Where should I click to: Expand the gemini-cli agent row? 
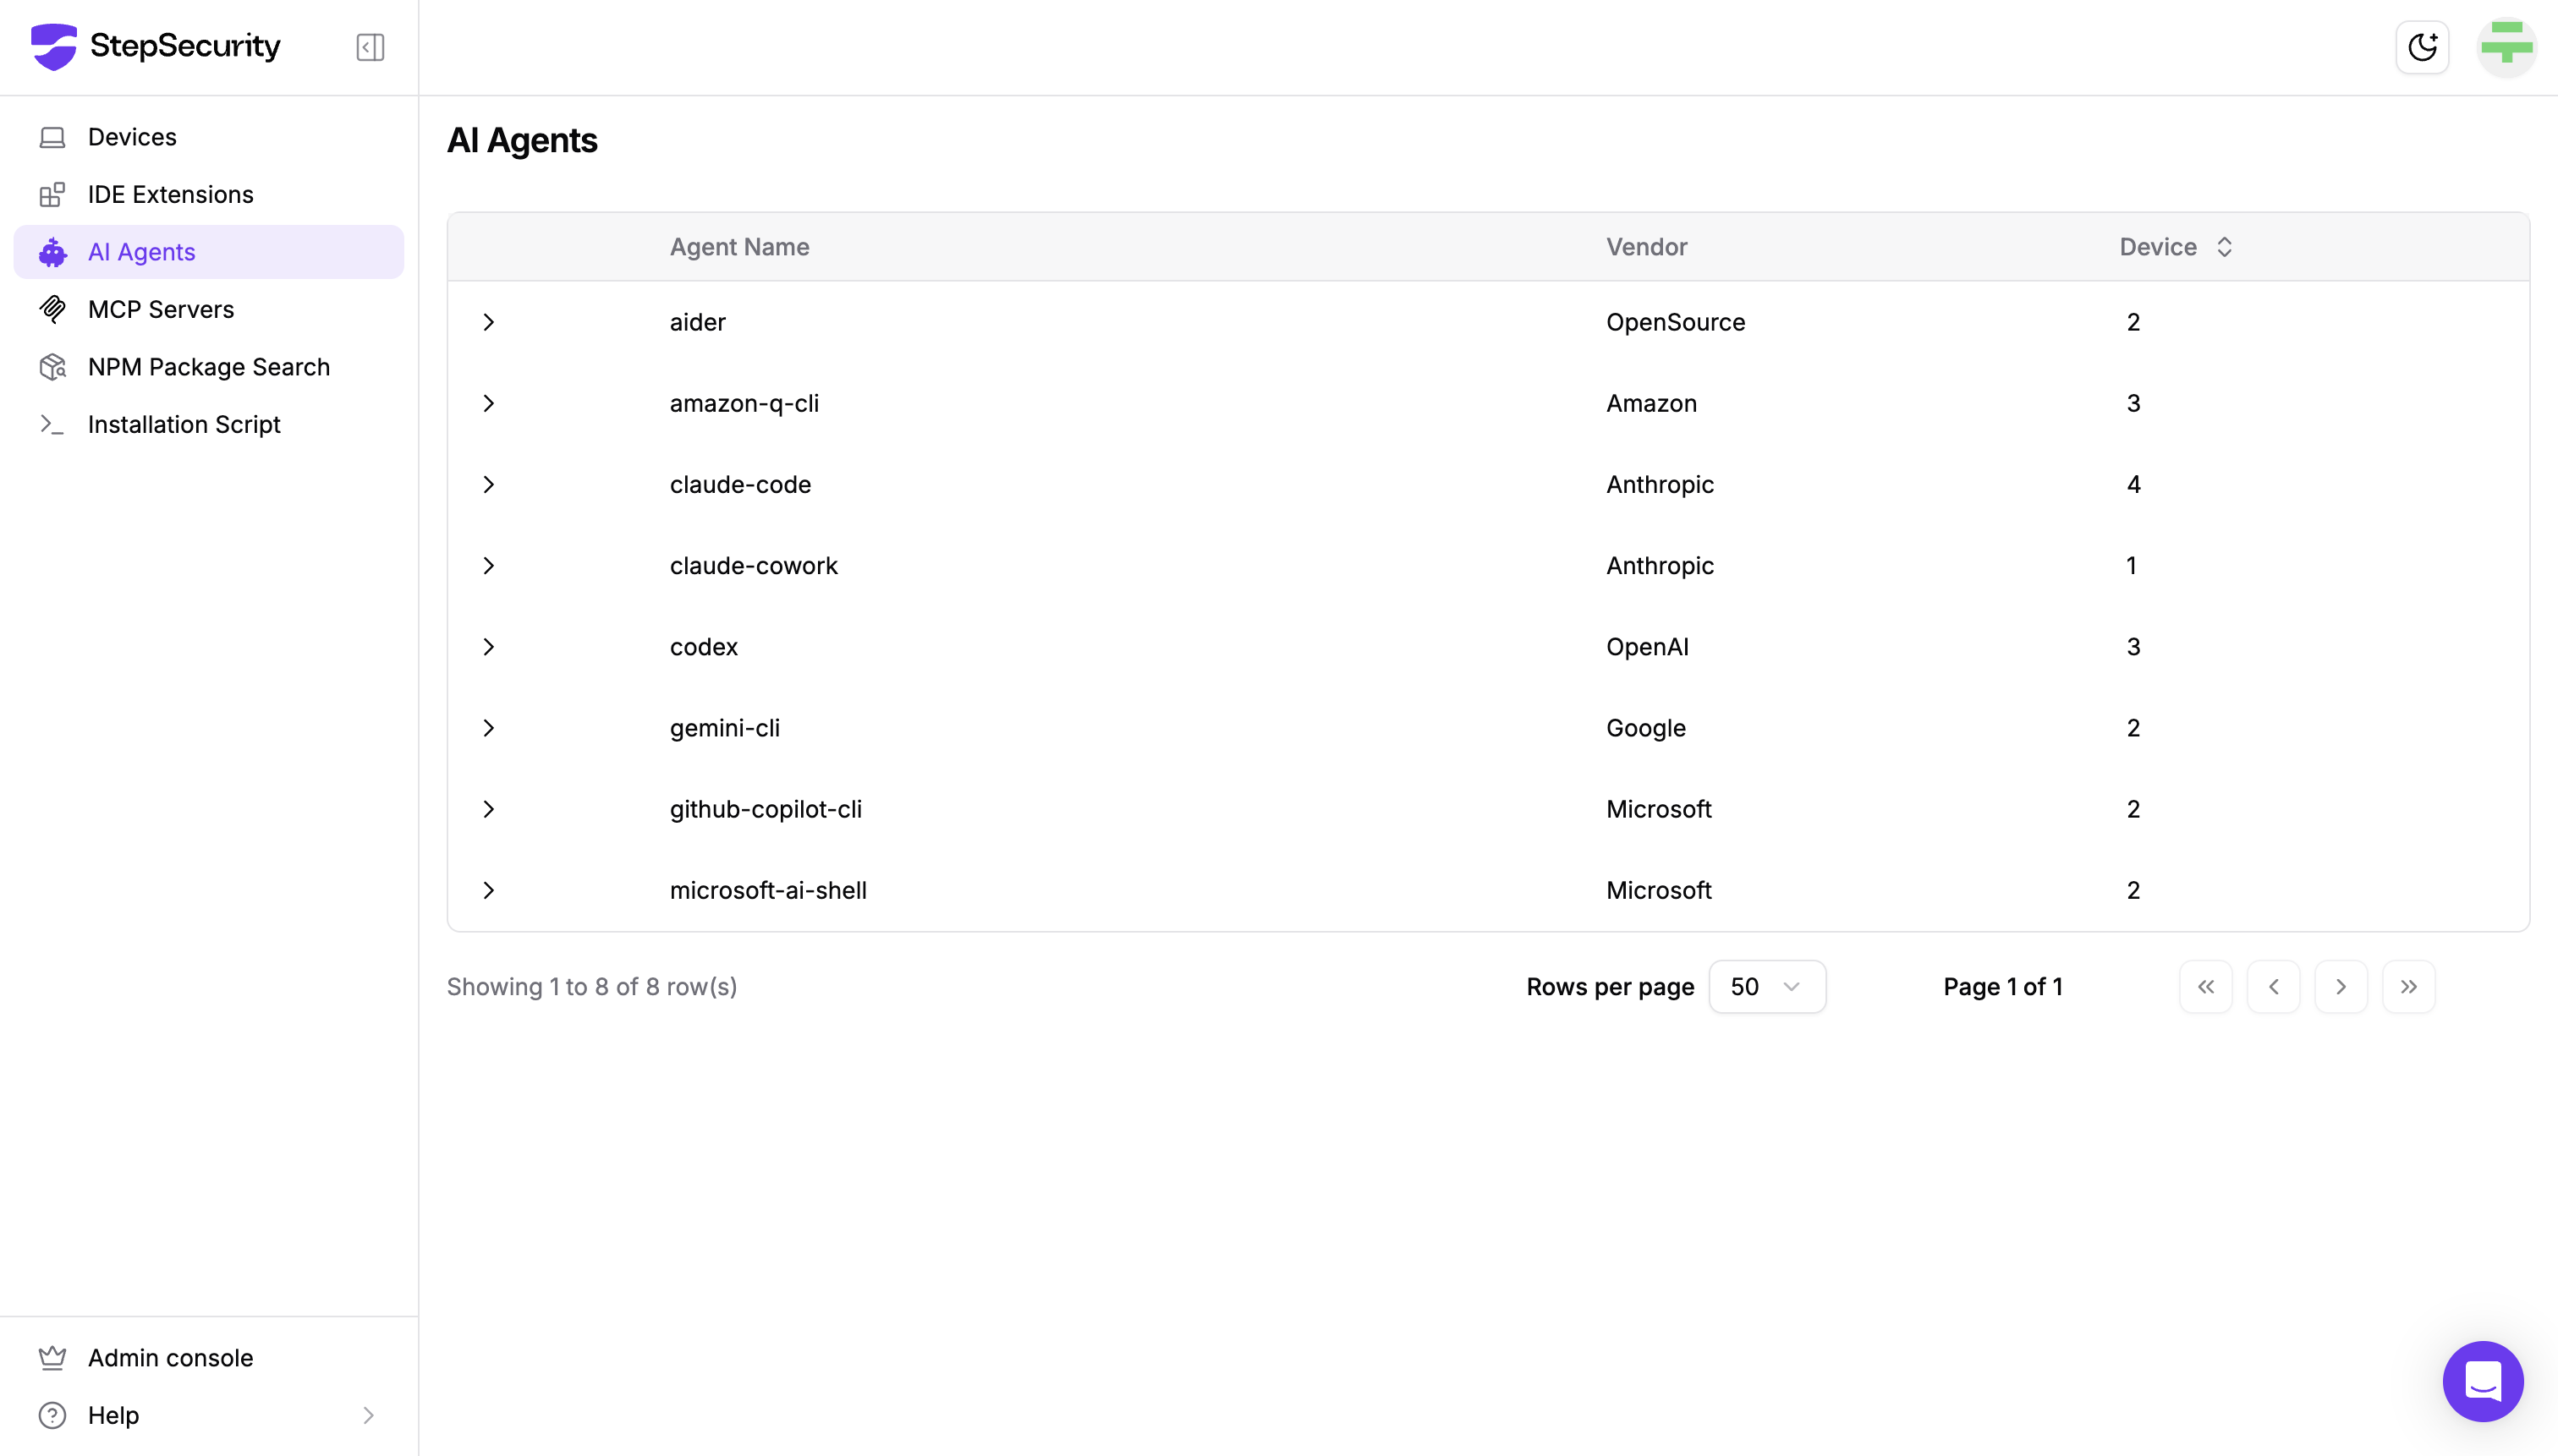click(x=488, y=728)
